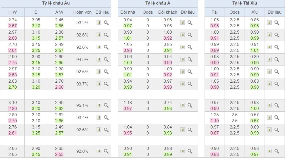Click magnifier in Asian row with home 1.04
This screenshot has height=159, width=286.
click(190, 130)
